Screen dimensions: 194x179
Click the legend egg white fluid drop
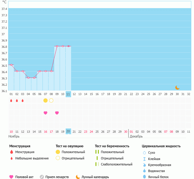tap(144, 177)
